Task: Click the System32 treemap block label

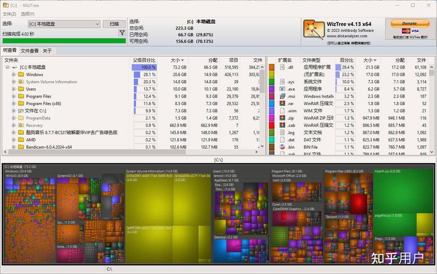Action: pos(70,176)
